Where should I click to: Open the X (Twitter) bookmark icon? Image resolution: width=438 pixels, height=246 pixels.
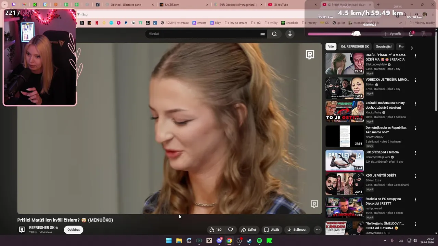pyautogui.click(x=82, y=23)
